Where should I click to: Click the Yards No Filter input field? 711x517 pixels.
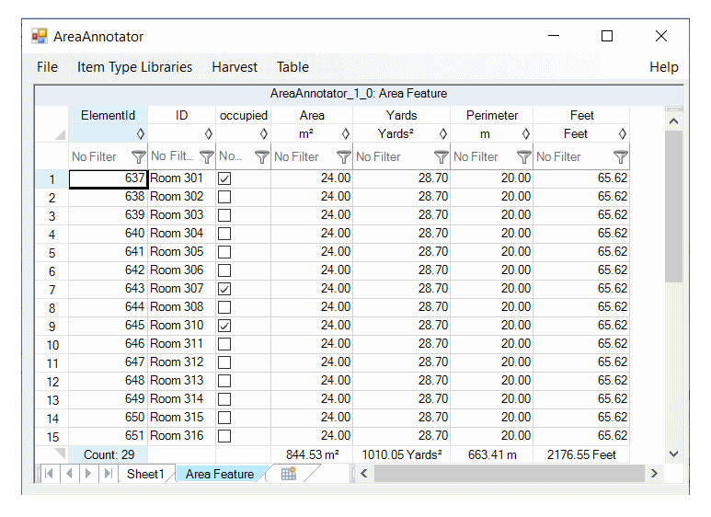coord(401,157)
